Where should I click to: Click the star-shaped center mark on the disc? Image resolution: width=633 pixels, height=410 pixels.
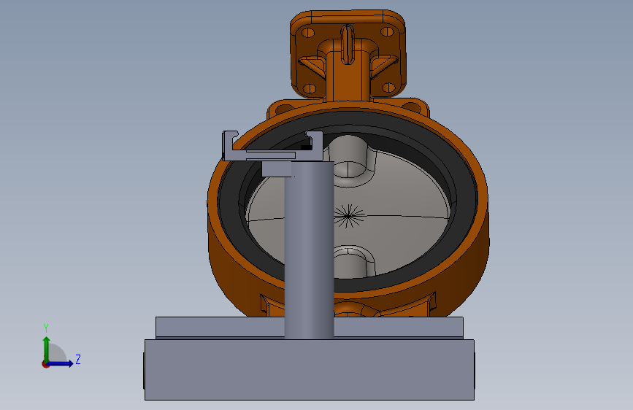[x=348, y=216]
